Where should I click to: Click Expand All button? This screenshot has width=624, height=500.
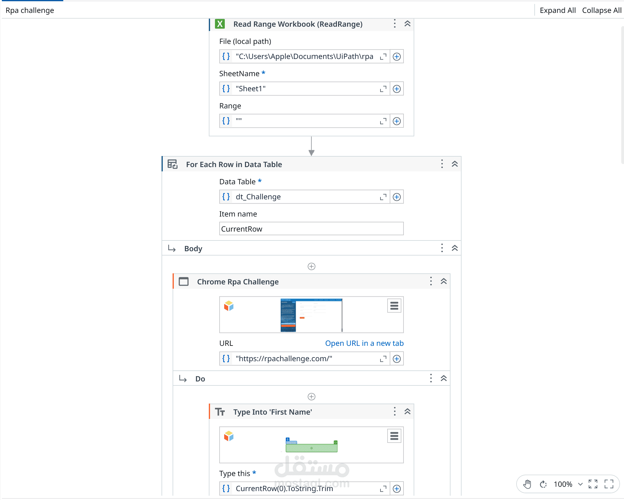558,10
